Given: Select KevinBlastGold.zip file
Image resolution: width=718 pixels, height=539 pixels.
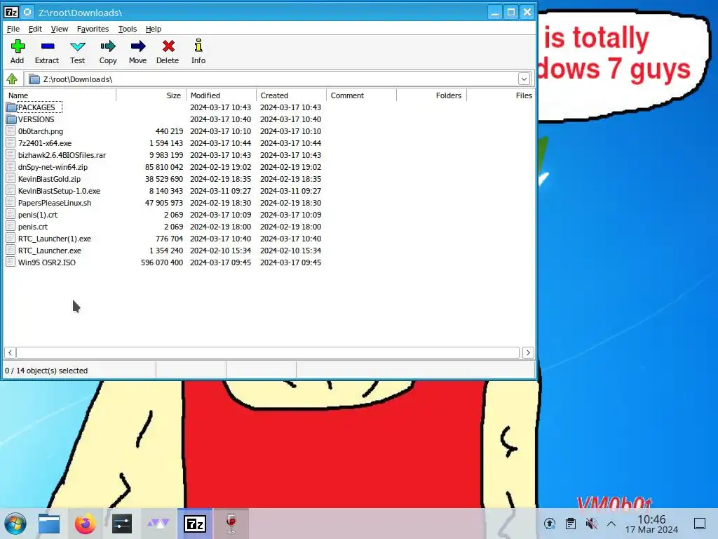Looking at the screenshot, I should coord(49,179).
